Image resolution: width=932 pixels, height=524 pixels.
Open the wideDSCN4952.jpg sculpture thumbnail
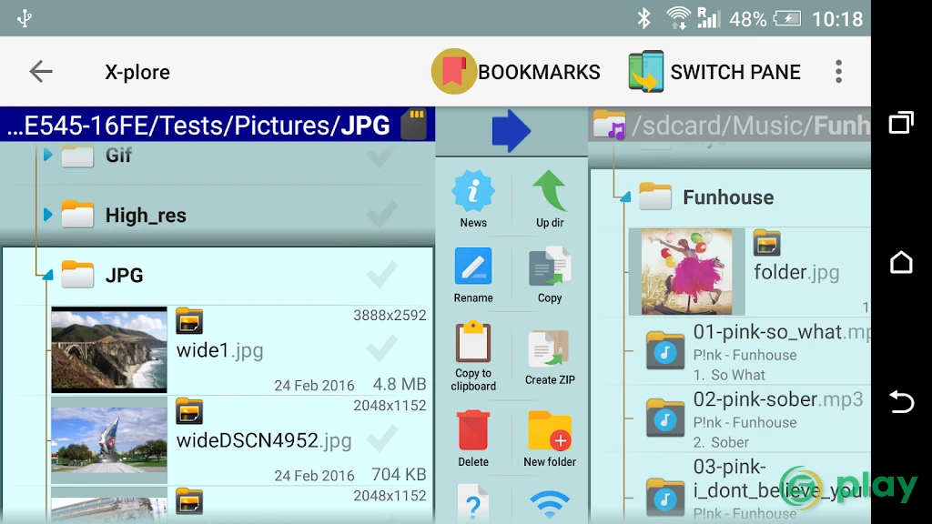(109, 440)
